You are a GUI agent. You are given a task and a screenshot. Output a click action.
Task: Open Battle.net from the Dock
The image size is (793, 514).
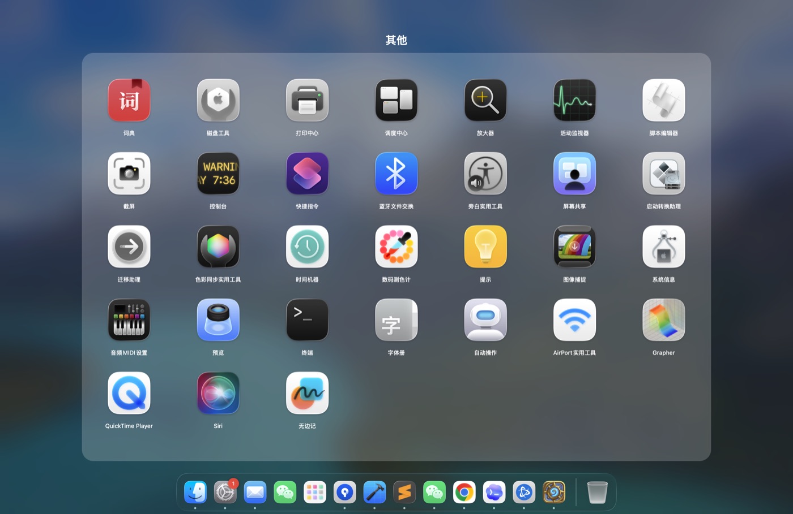coord(524,493)
